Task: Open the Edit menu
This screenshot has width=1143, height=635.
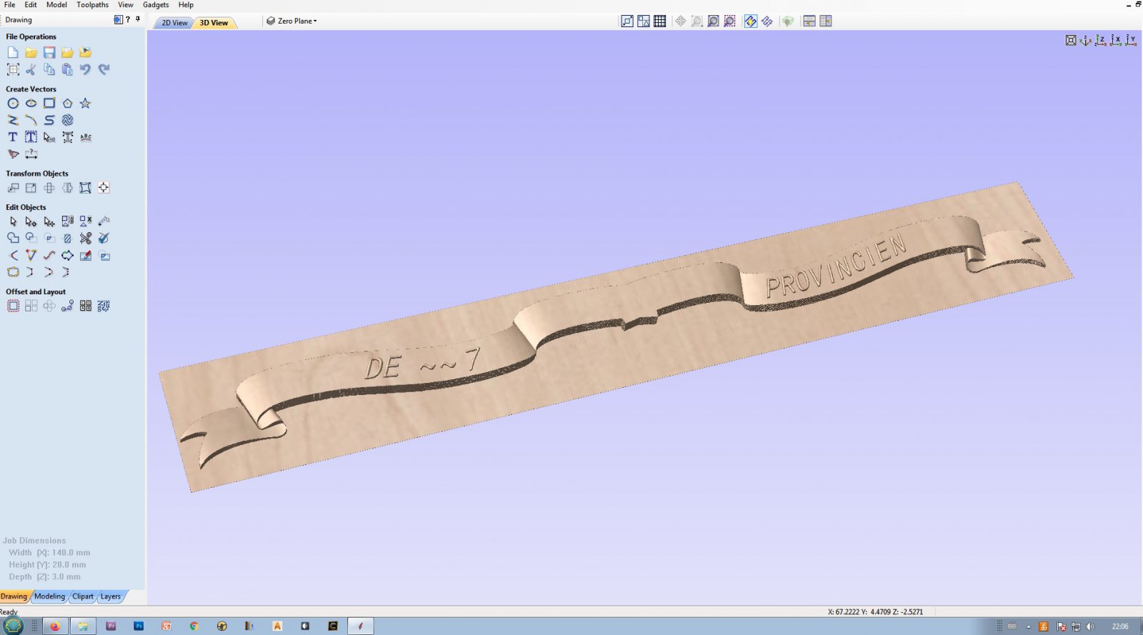Action: tap(31, 4)
